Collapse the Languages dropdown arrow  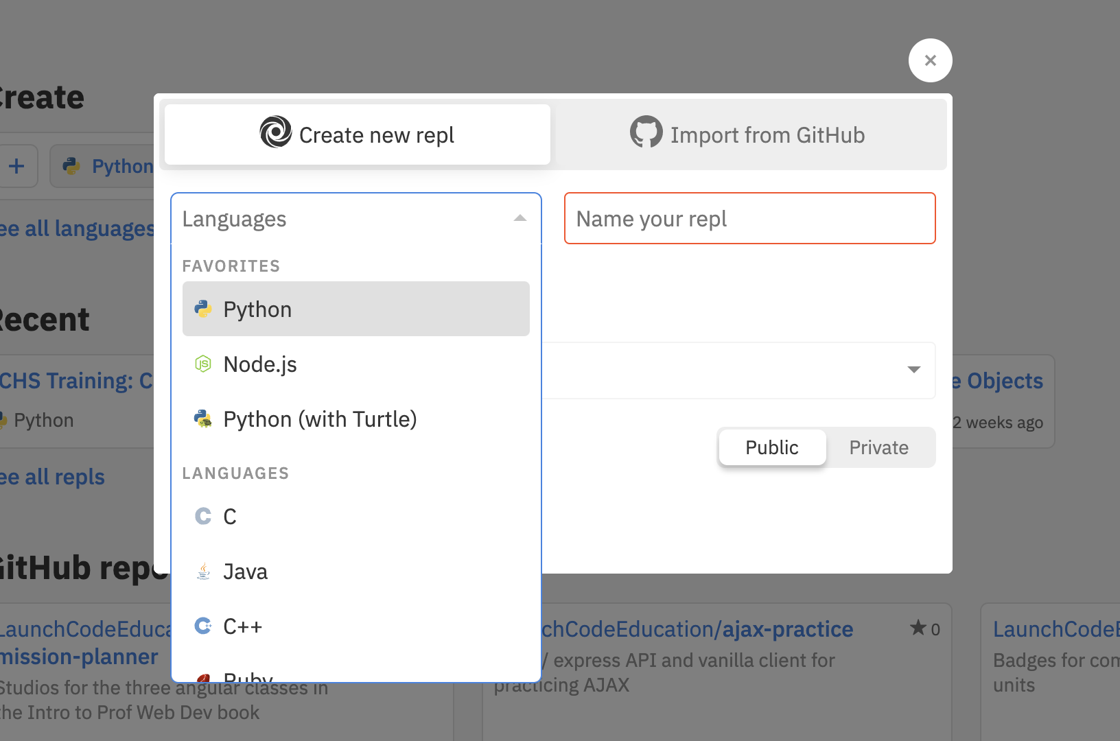520,219
